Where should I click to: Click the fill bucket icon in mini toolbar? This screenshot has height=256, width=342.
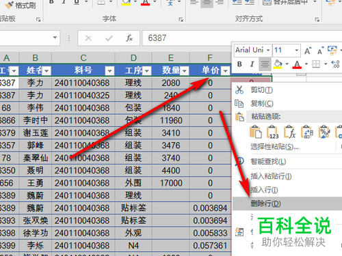click(278, 64)
